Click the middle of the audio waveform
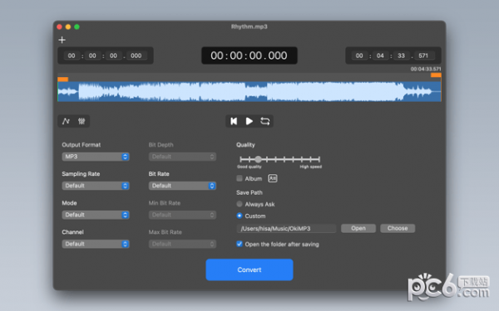The width and height of the screenshot is (499, 311). click(x=249, y=92)
